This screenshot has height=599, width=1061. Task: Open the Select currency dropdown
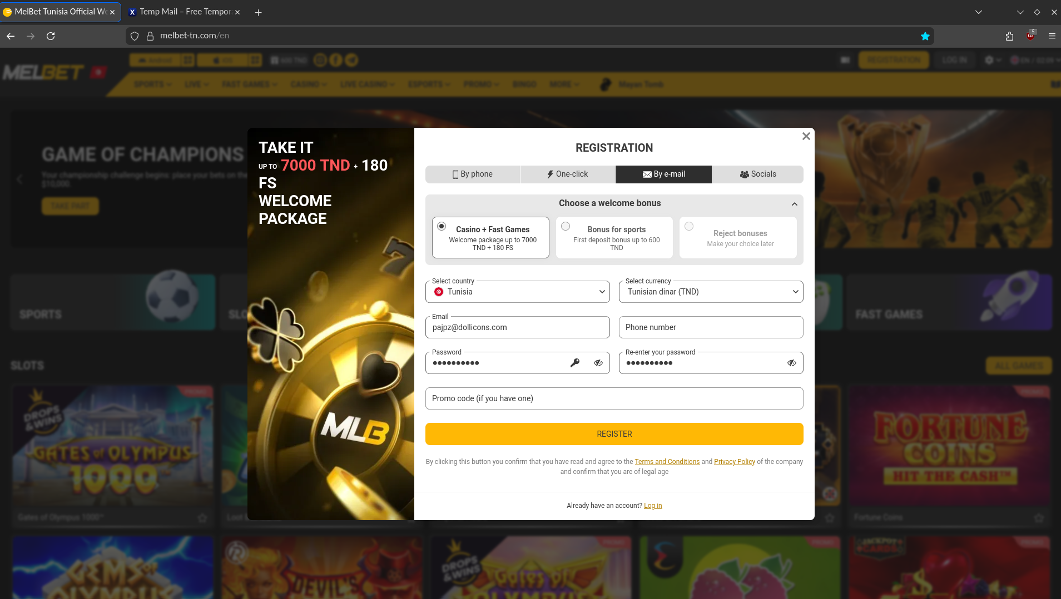[x=711, y=292]
